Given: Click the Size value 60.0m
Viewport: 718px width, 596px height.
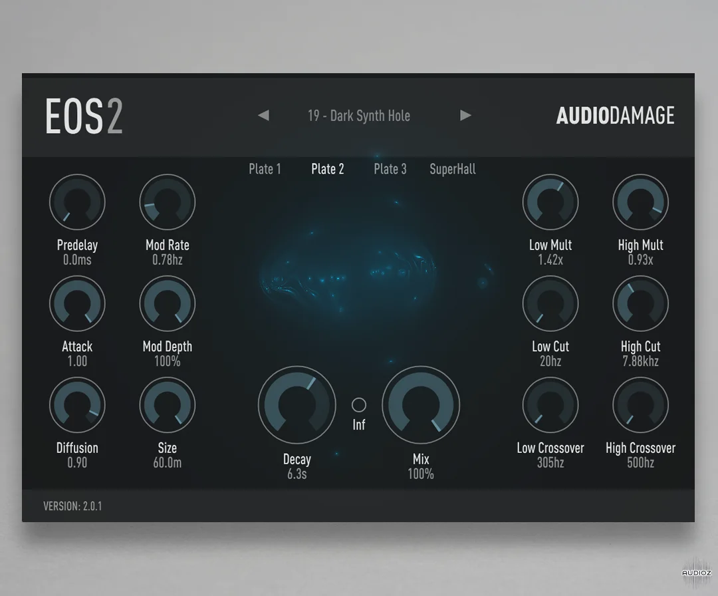Looking at the screenshot, I should (x=168, y=463).
